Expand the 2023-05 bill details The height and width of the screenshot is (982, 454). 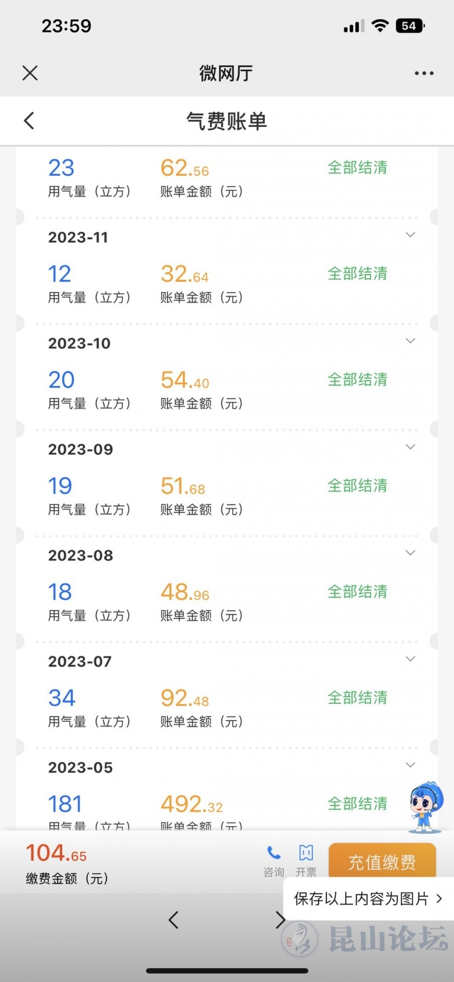coord(410,764)
